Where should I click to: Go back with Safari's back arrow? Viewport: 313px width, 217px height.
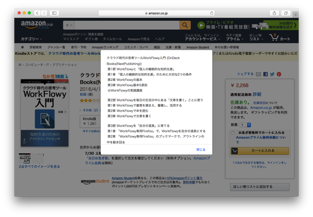point(37,13)
